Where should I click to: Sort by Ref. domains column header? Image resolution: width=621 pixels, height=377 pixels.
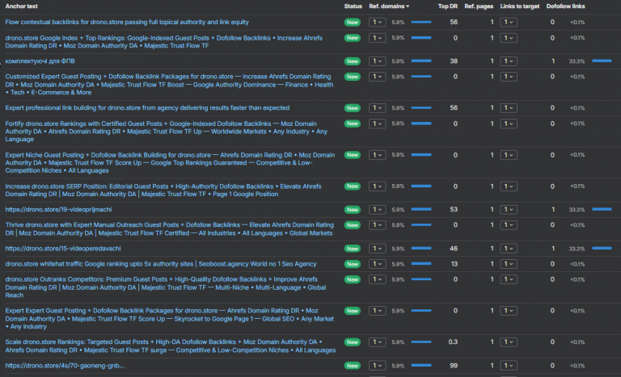point(389,6)
